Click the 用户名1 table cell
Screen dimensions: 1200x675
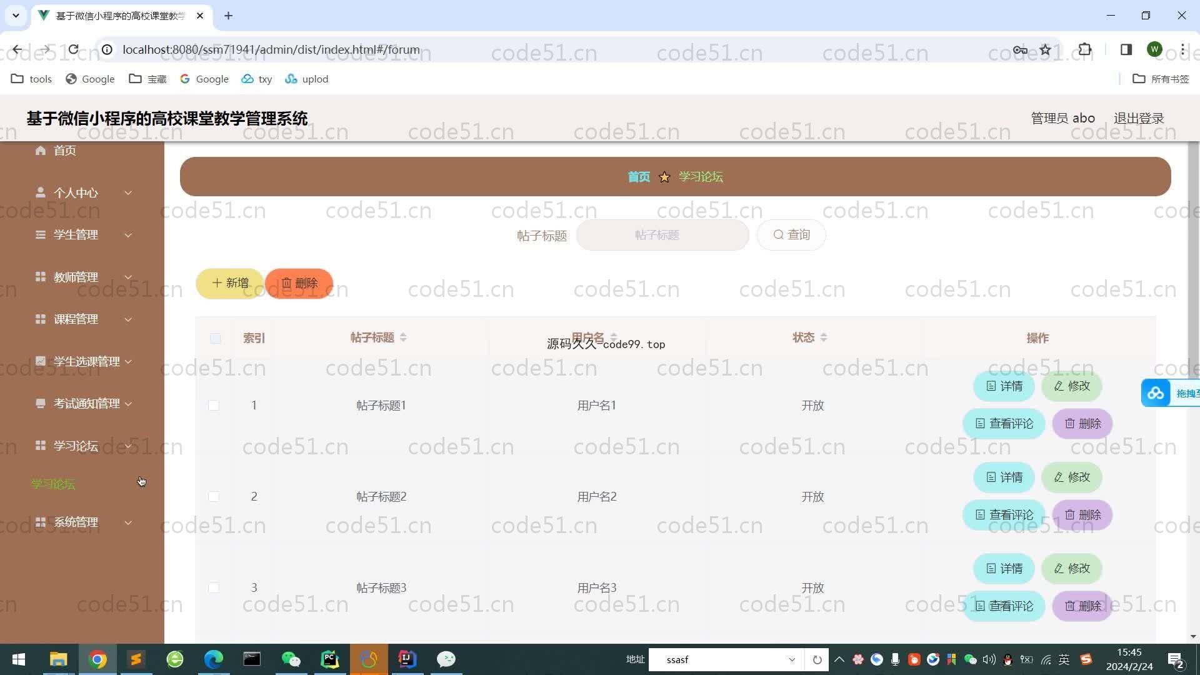click(x=596, y=406)
